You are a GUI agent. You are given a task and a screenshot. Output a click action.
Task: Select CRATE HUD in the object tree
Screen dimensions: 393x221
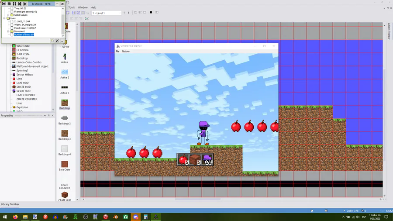click(x=24, y=86)
